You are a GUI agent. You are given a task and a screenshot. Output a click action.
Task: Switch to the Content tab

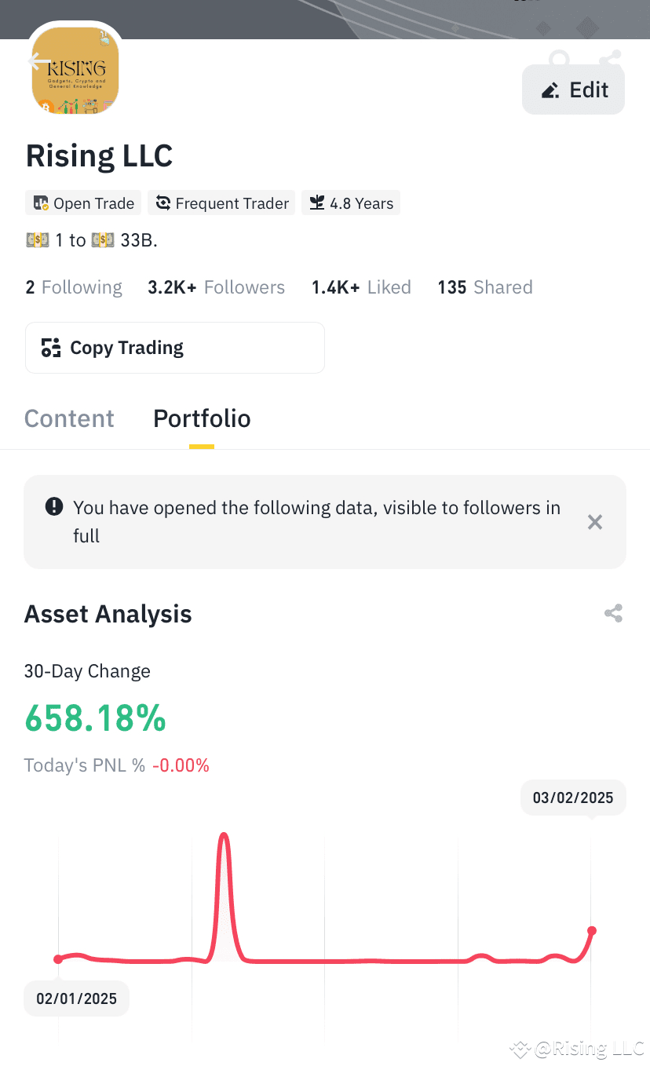coord(69,418)
